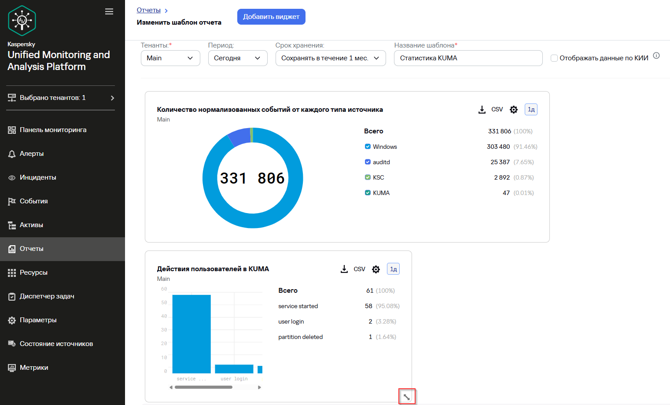The image size is (670, 405).
Task: Click the Метрики monitor icon
Action: [12, 368]
